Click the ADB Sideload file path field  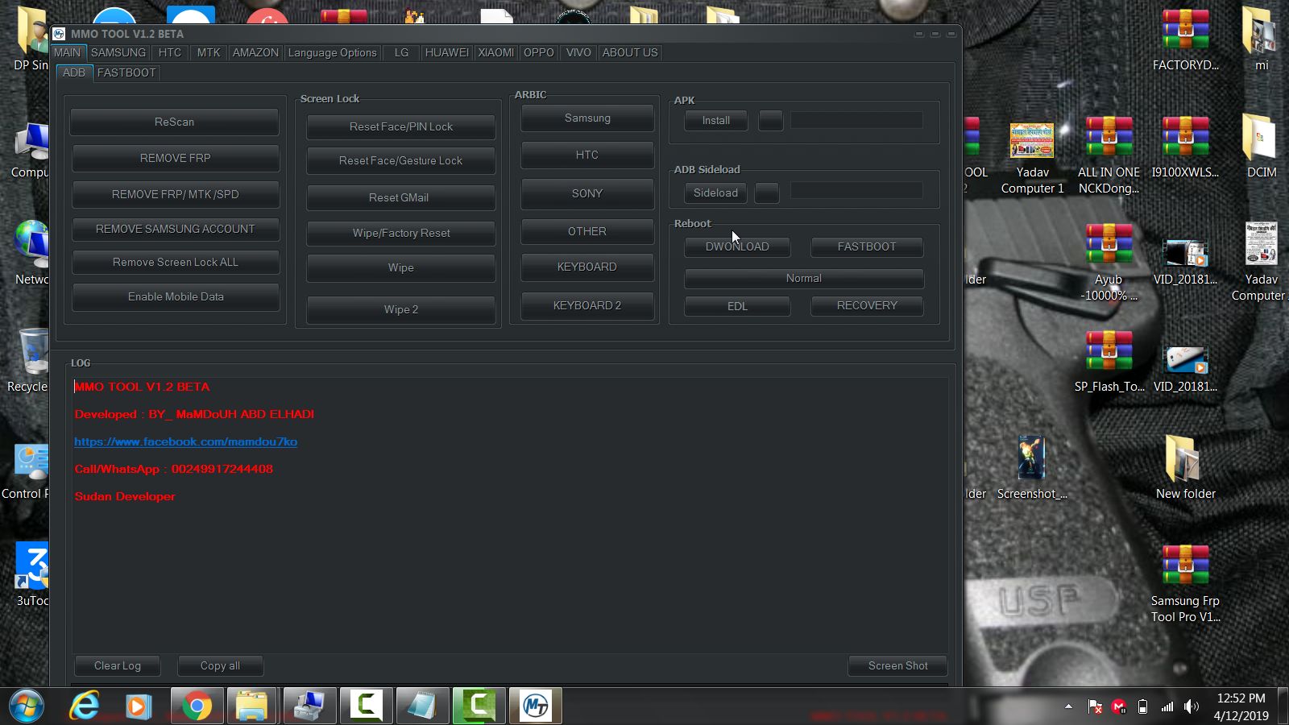click(x=856, y=191)
